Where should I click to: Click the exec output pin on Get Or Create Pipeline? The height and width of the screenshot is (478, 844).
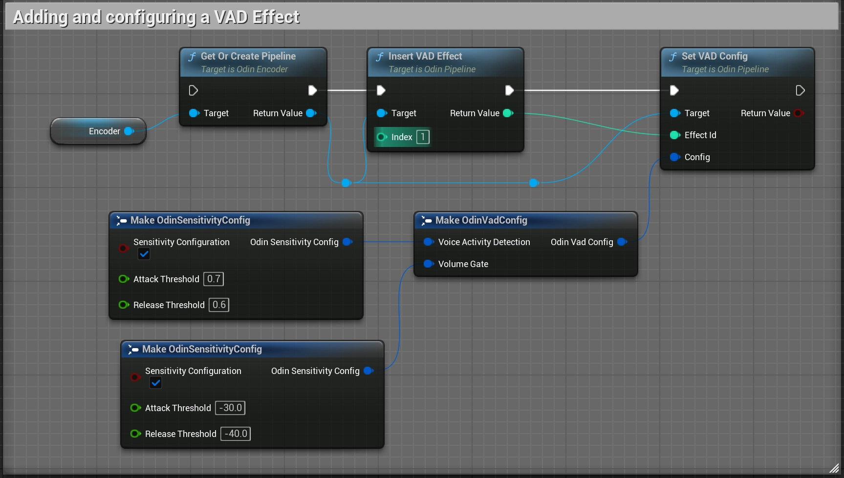point(312,90)
